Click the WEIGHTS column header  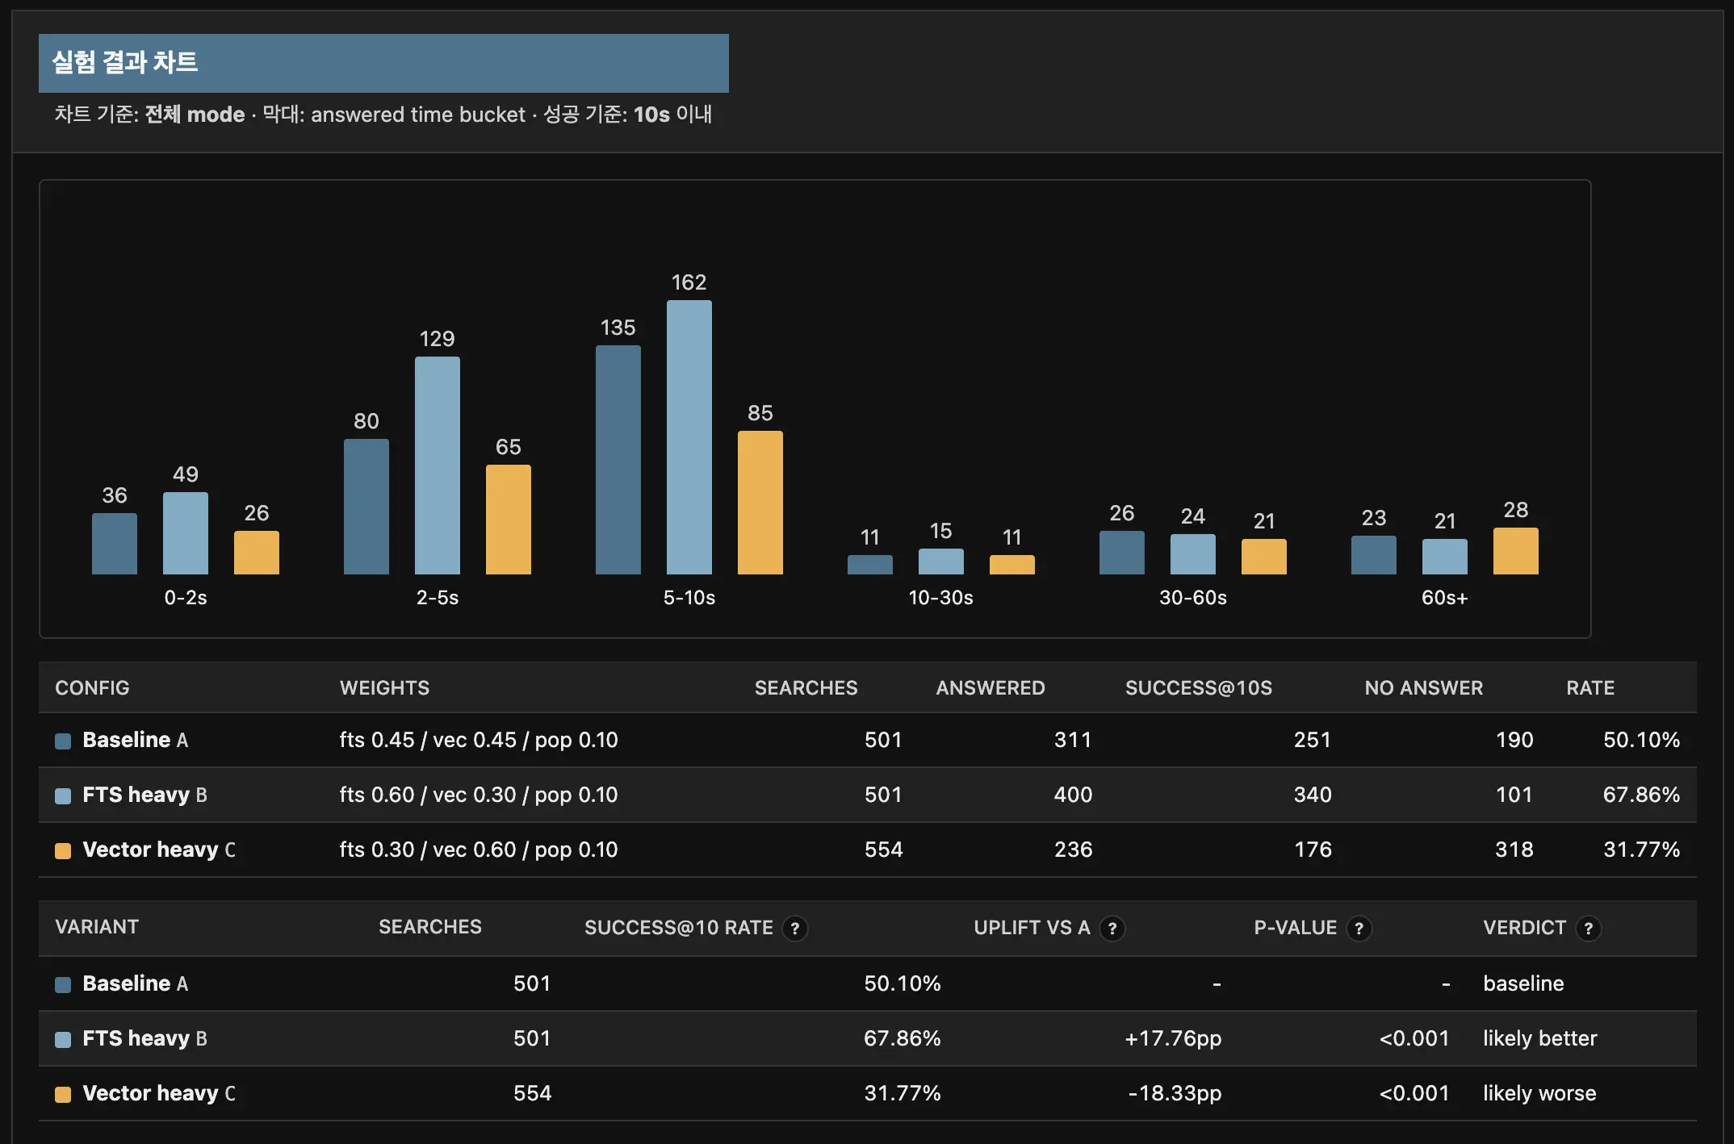point(384,688)
